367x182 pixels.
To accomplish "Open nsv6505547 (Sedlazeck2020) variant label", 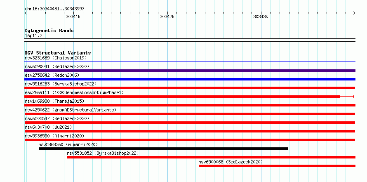I will (x=57, y=118).
